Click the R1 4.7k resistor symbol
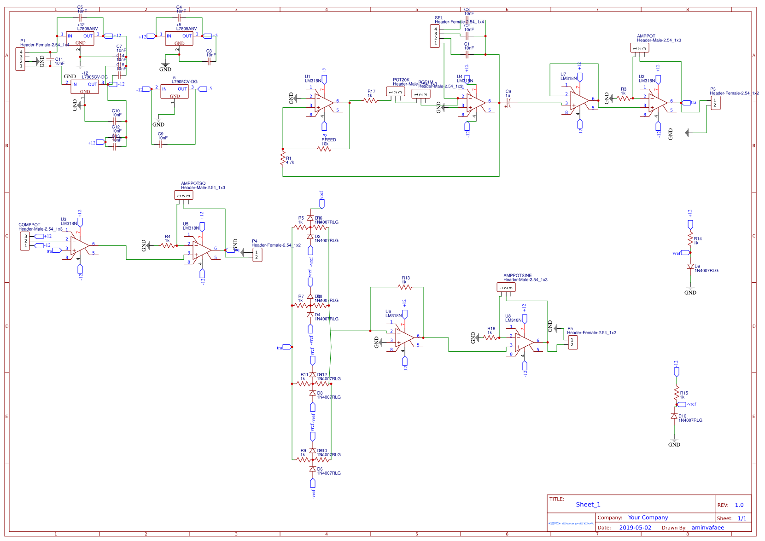Screen dimensions: 765x541 283,159
